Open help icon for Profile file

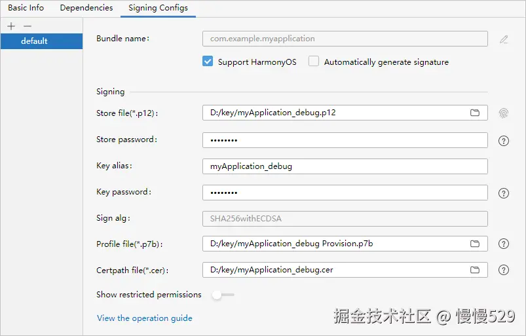(504, 244)
